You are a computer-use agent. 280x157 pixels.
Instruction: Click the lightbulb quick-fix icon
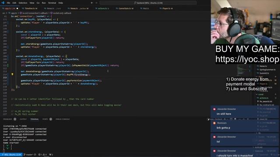12,75
